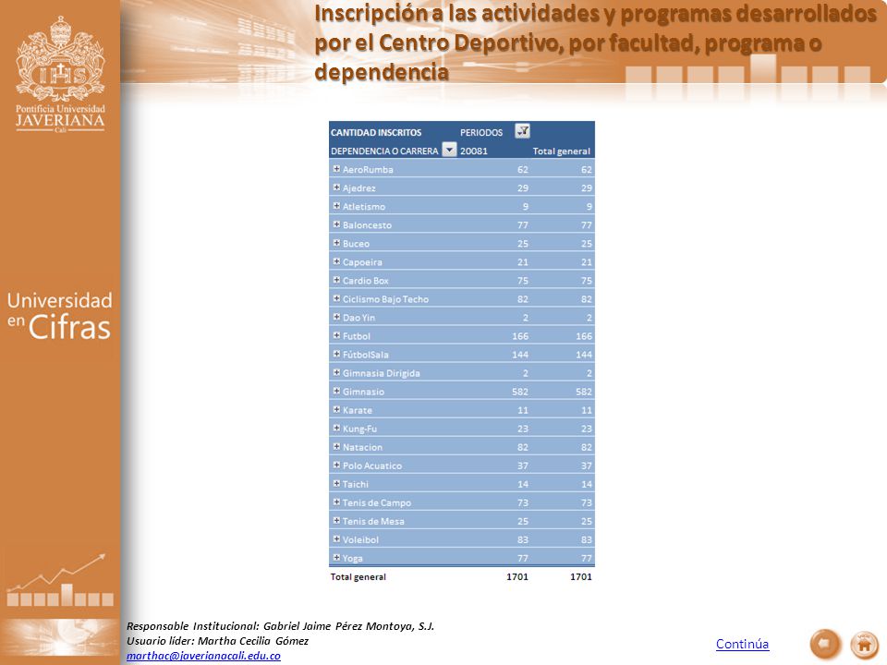Click the slide title about Inscripción a las actividades
The image size is (887, 665).
point(595,43)
